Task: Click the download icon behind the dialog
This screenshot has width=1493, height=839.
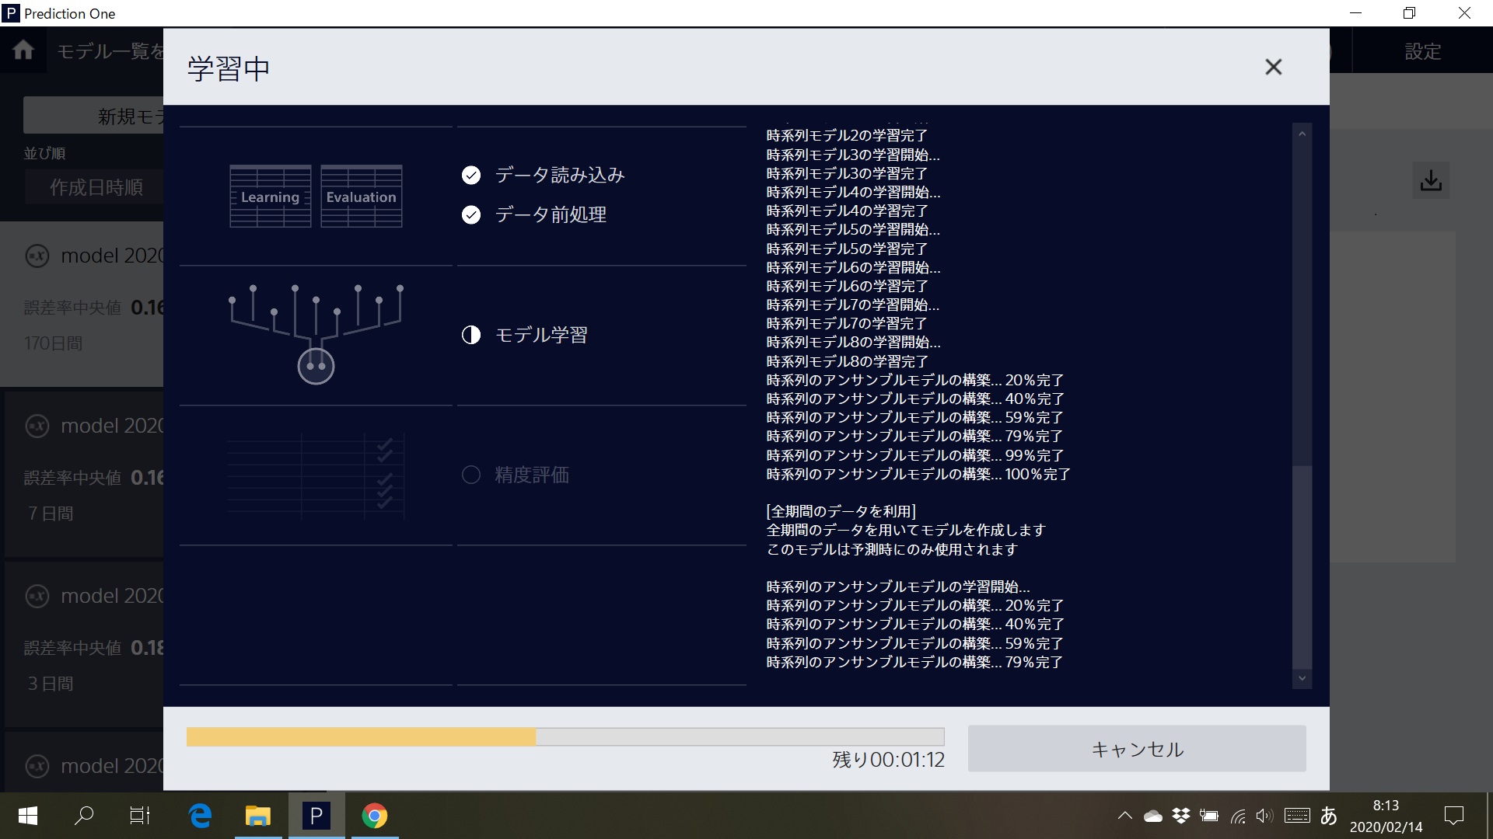Action: coord(1431,180)
